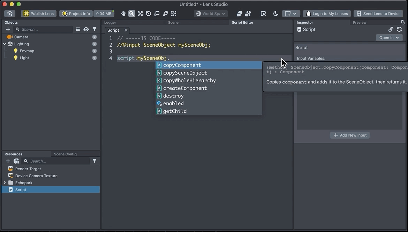Filter objects with the funnel icon
This screenshot has height=232, width=408.
pos(95,30)
